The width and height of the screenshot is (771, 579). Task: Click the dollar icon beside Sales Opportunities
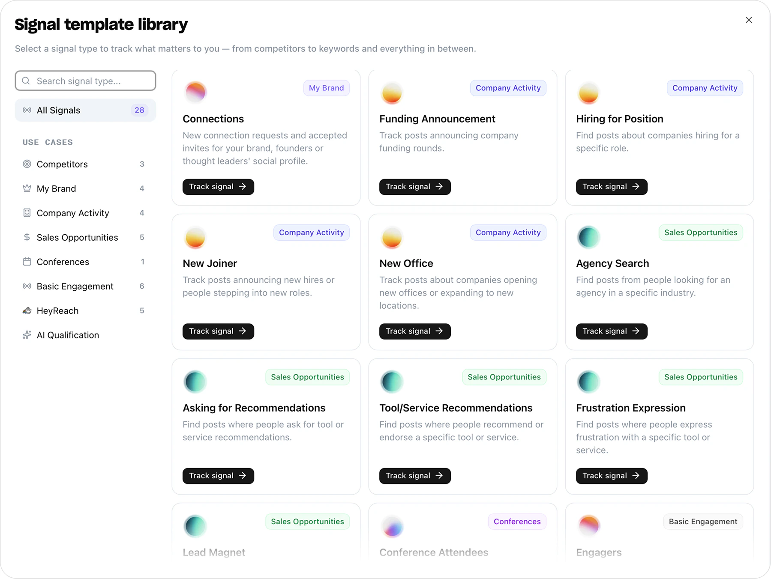point(27,237)
